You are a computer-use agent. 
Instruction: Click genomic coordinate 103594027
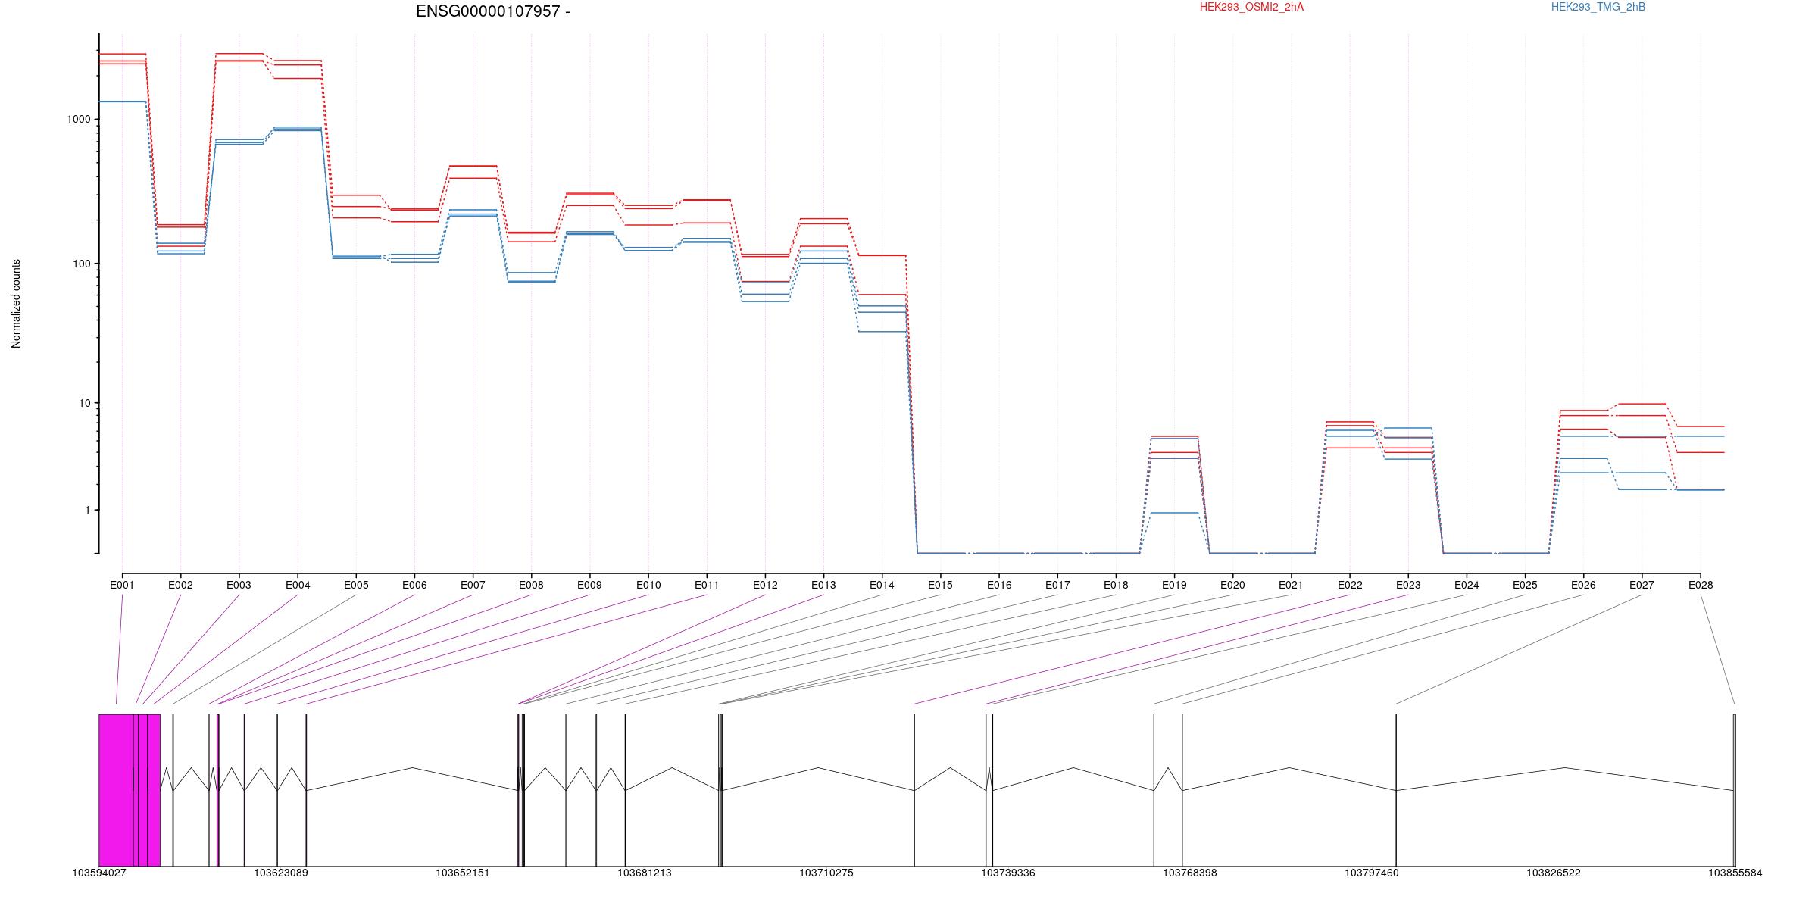[x=99, y=873]
